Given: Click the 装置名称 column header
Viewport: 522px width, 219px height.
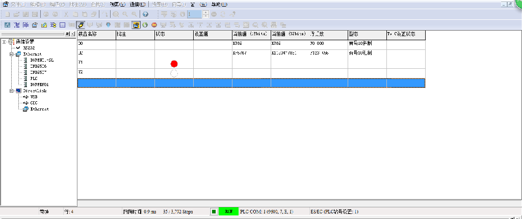Looking at the screenshot, I should pos(96,34).
